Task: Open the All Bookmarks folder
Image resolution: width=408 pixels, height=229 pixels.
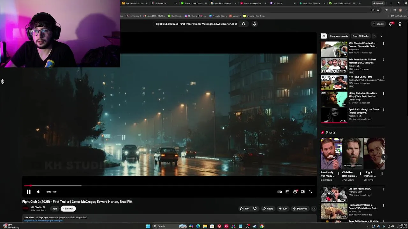Action: tap(399, 16)
